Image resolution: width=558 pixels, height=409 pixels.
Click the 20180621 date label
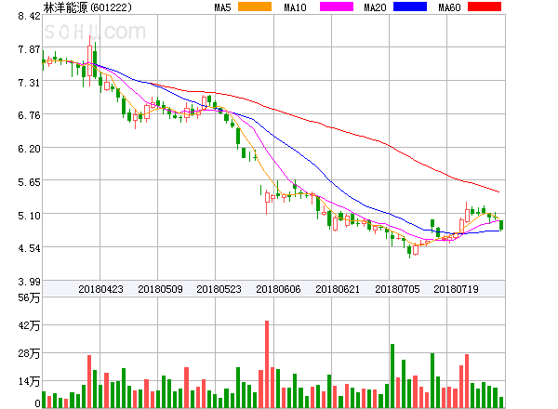[x=338, y=289]
